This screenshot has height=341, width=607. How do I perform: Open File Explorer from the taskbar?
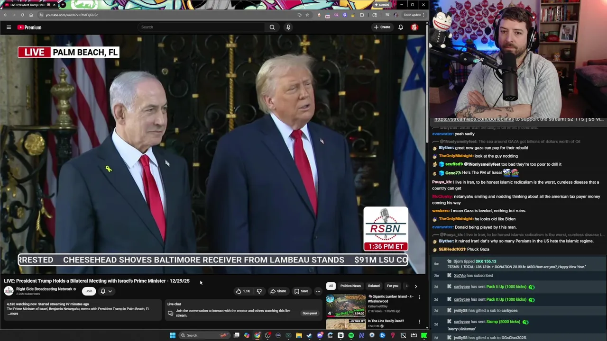click(299, 335)
